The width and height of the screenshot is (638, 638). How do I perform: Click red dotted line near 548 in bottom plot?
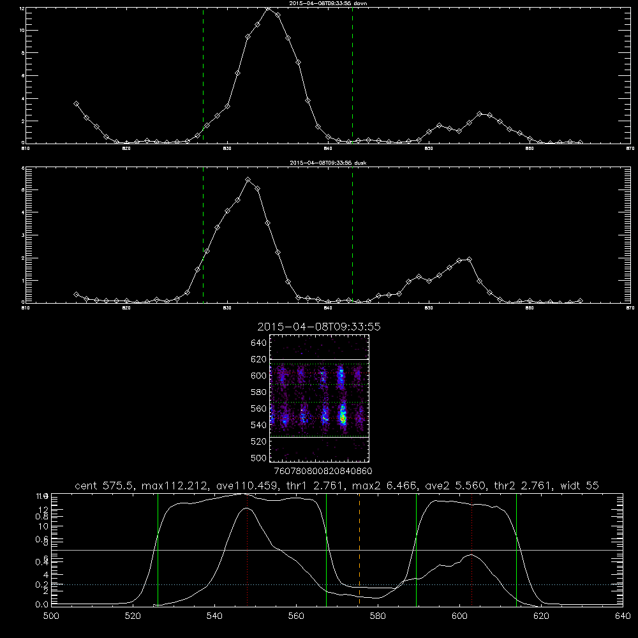pyautogui.click(x=248, y=549)
